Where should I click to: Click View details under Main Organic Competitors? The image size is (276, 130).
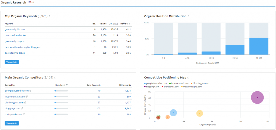pos(12,123)
